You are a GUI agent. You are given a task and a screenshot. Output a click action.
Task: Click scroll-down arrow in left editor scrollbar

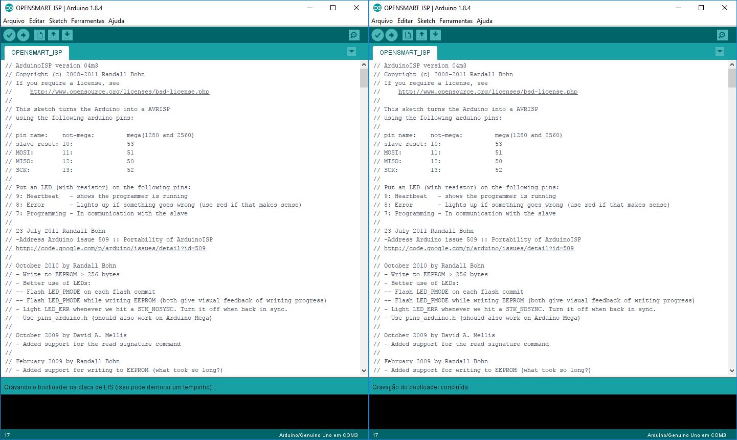point(364,371)
